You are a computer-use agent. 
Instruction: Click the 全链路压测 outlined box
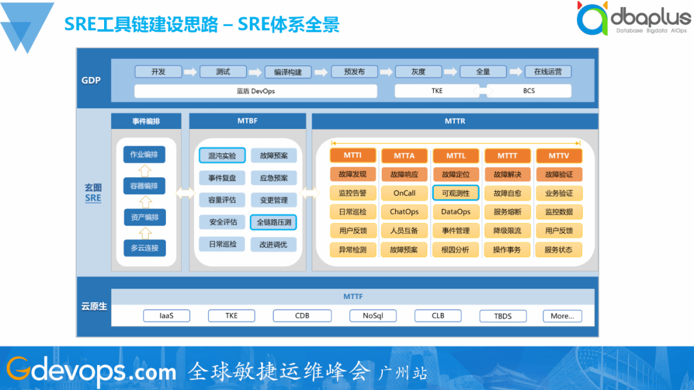pyautogui.click(x=272, y=222)
